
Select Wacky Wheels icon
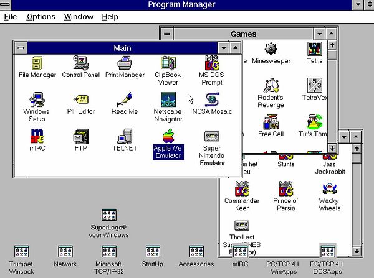click(329, 188)
